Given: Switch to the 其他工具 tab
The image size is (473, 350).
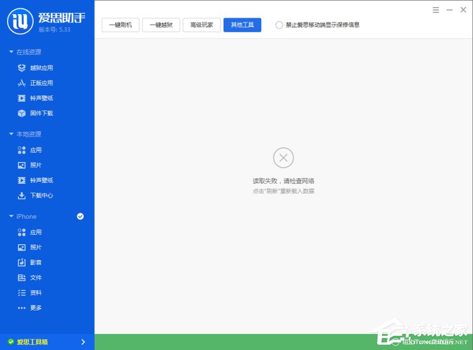Looking at the screenshot, I should point(242,25).
